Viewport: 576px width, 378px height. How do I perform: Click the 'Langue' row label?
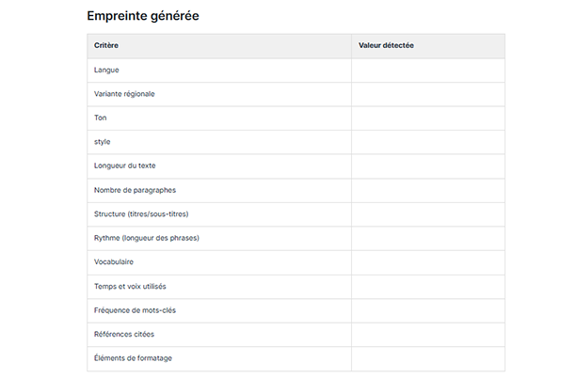point(106,70)
